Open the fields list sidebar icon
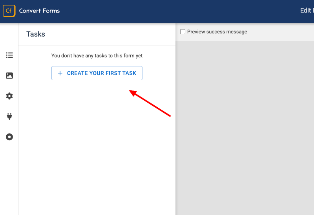Image resolution: width=314 pixels, height=215 pixels. tap(9, 55)
